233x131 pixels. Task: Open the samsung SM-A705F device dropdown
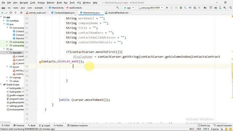[x=150, y=8]
